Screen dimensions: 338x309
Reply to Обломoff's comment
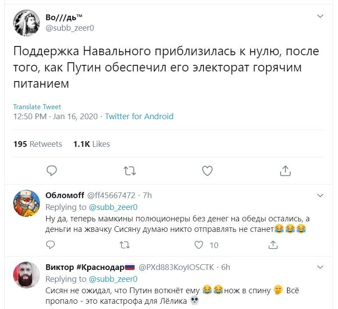[50, 245]
